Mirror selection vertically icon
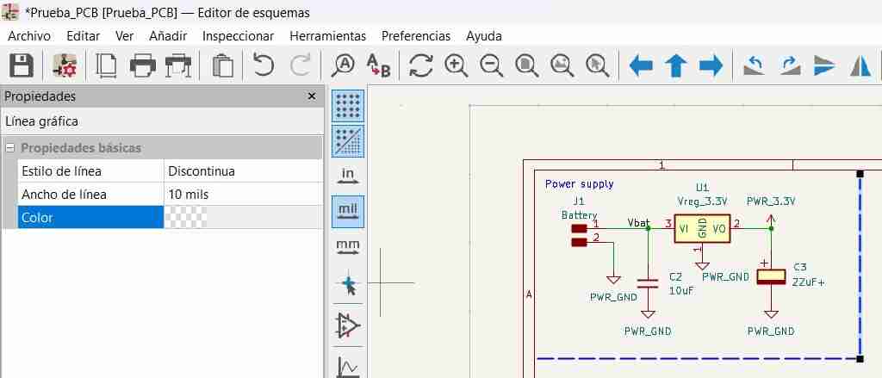Image resolution: width=882 pixels, height=378 pixels. (824, 65)
